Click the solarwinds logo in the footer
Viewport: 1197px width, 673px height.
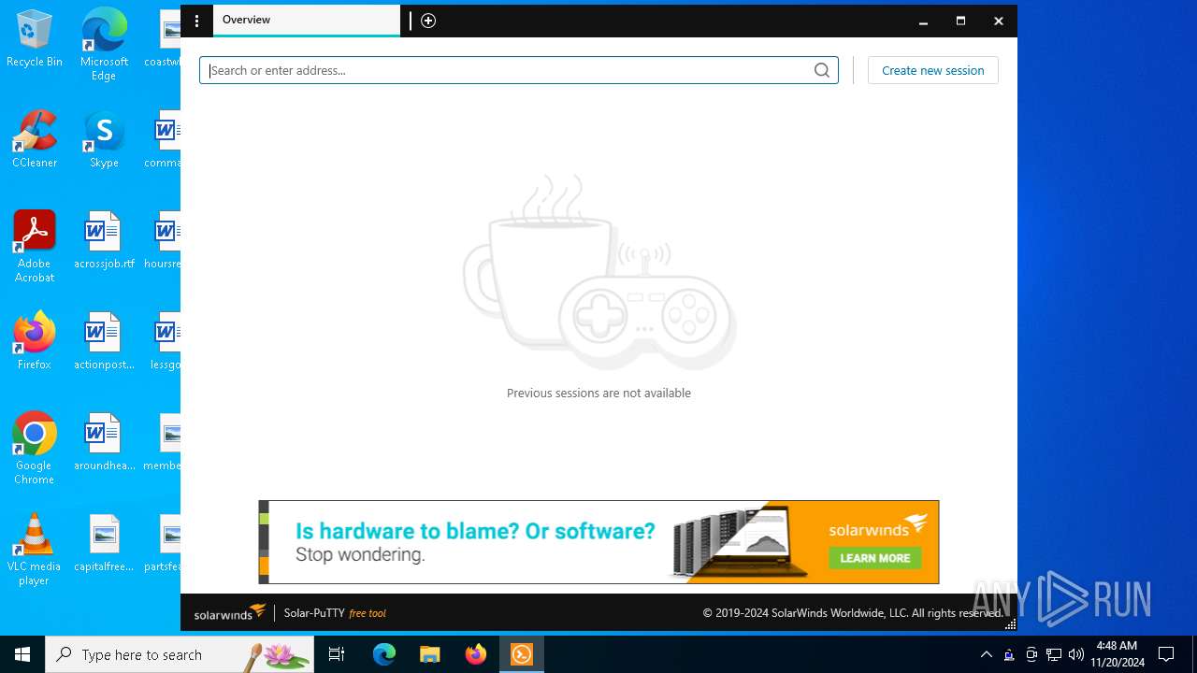point(230,612)
